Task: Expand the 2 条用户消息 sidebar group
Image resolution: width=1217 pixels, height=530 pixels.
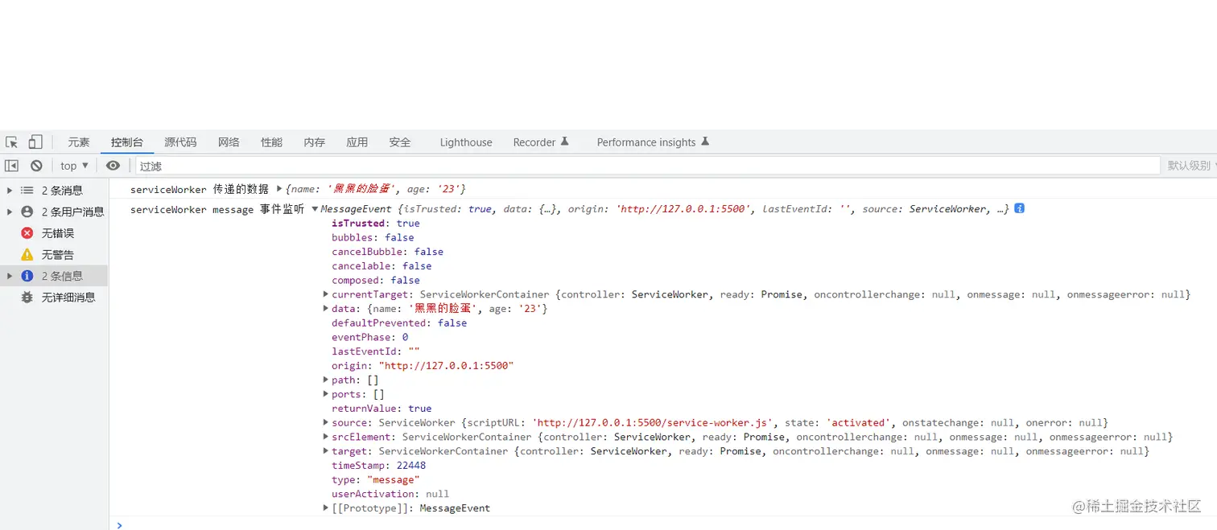Action: pyautogui.click(x=10, y=212)
